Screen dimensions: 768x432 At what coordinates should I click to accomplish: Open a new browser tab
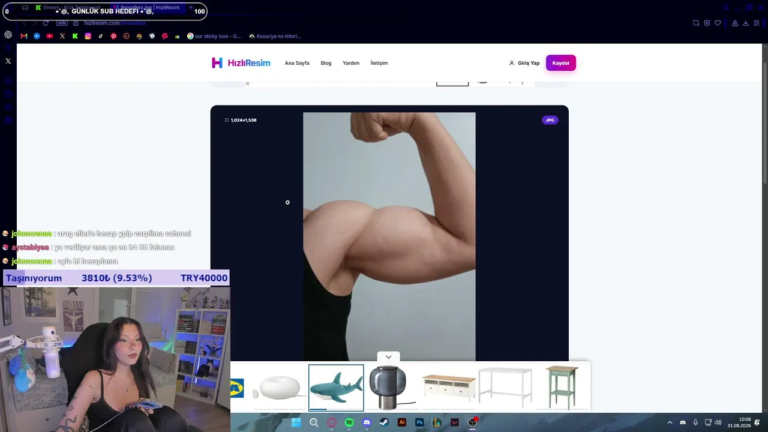pyautogui.click(x=191, y=8)
